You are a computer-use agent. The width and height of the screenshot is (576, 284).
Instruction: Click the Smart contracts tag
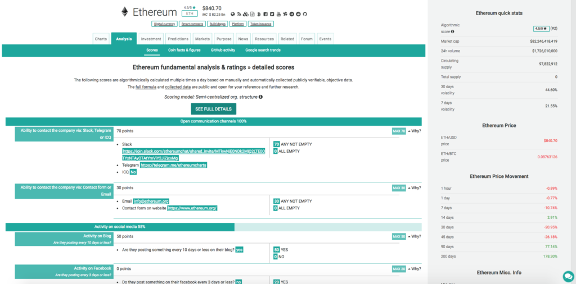coord(192,24)
